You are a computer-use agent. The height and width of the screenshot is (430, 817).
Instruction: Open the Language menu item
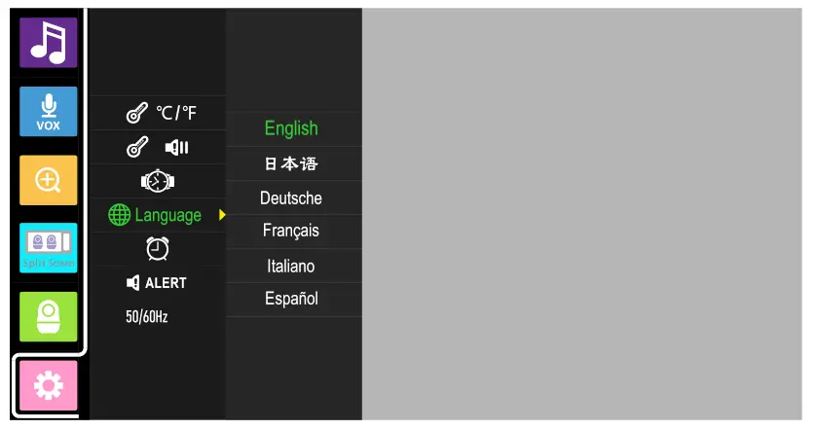point(156,215)
